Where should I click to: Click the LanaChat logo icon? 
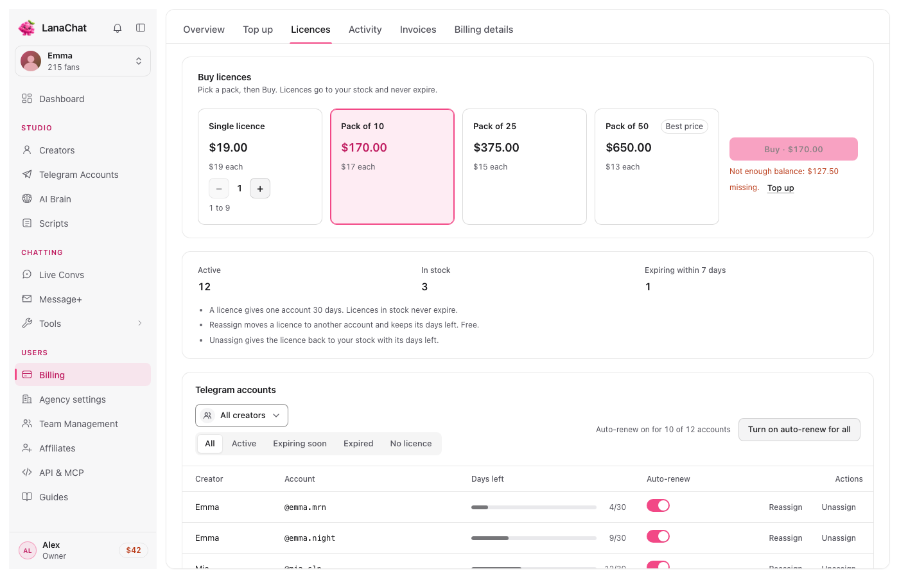pos(27,28)
